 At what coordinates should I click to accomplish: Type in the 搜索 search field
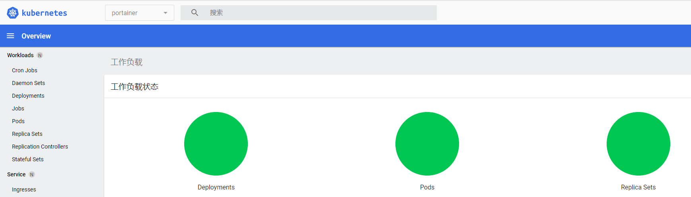click(x=318, y=13)
